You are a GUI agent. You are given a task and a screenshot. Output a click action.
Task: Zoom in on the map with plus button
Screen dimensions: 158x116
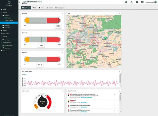[x=68, y=17]
